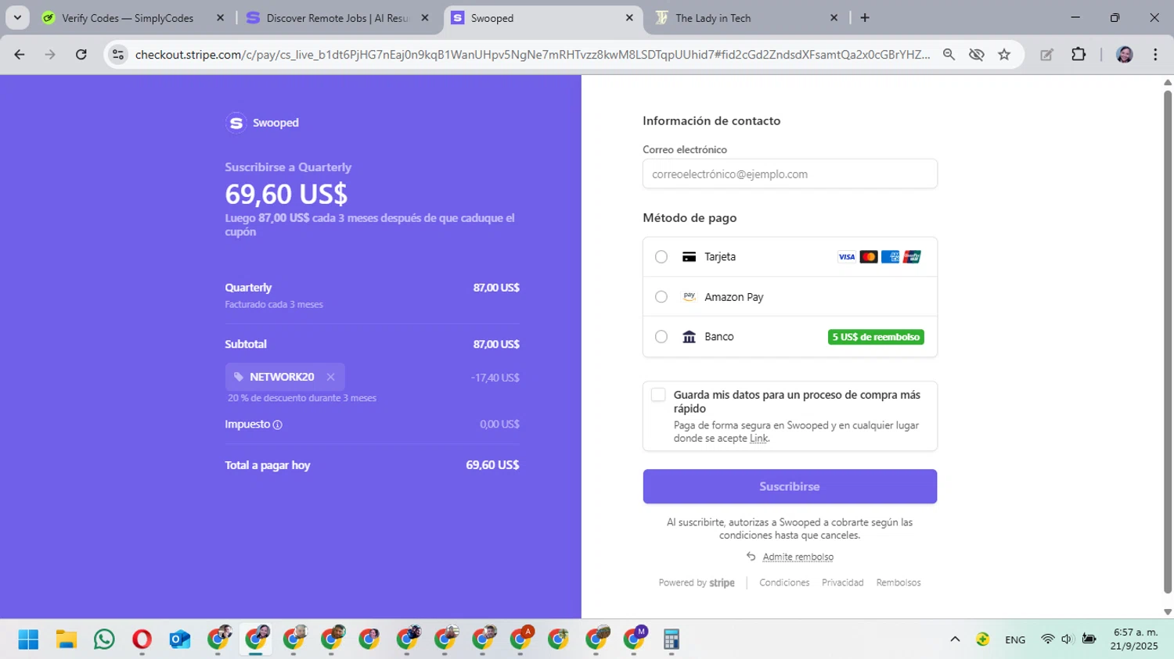Viewport: 1174px width, 659px height.
Task: Open the Calculator from the taskbar
Action: pos(671,639)
